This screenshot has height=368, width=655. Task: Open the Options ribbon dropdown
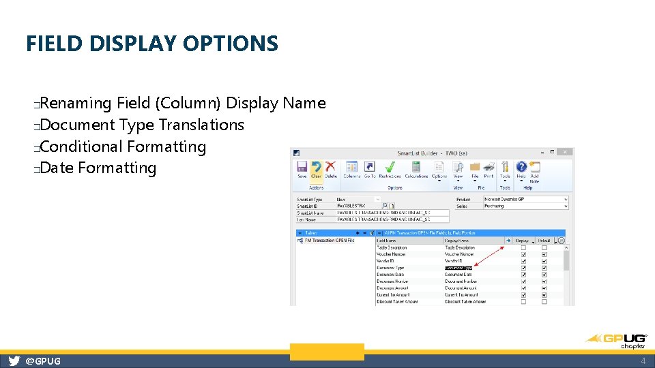tap(439, 171)
